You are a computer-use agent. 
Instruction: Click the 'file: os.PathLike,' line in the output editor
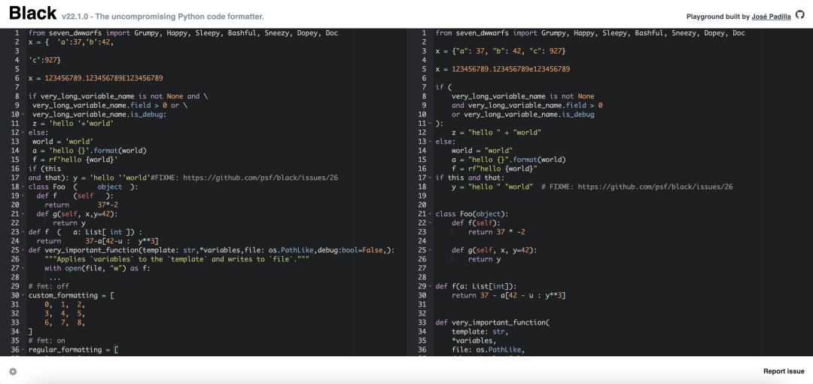488,350
